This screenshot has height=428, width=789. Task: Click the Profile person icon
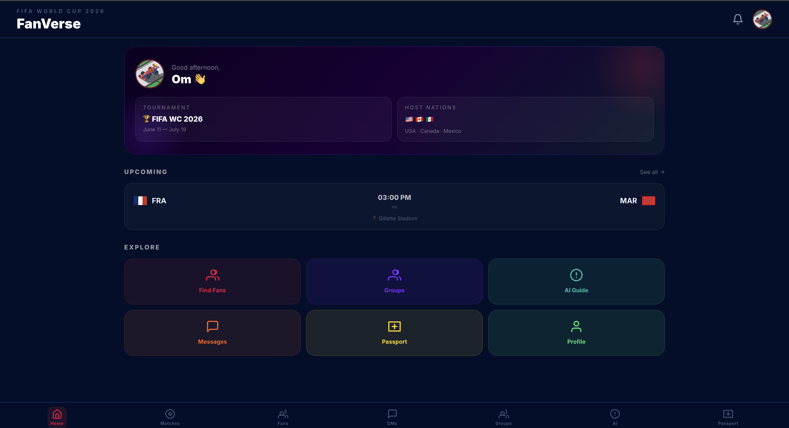(576, 326)
